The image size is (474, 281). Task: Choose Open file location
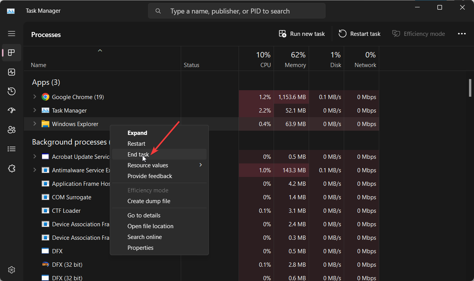point(159,226)
